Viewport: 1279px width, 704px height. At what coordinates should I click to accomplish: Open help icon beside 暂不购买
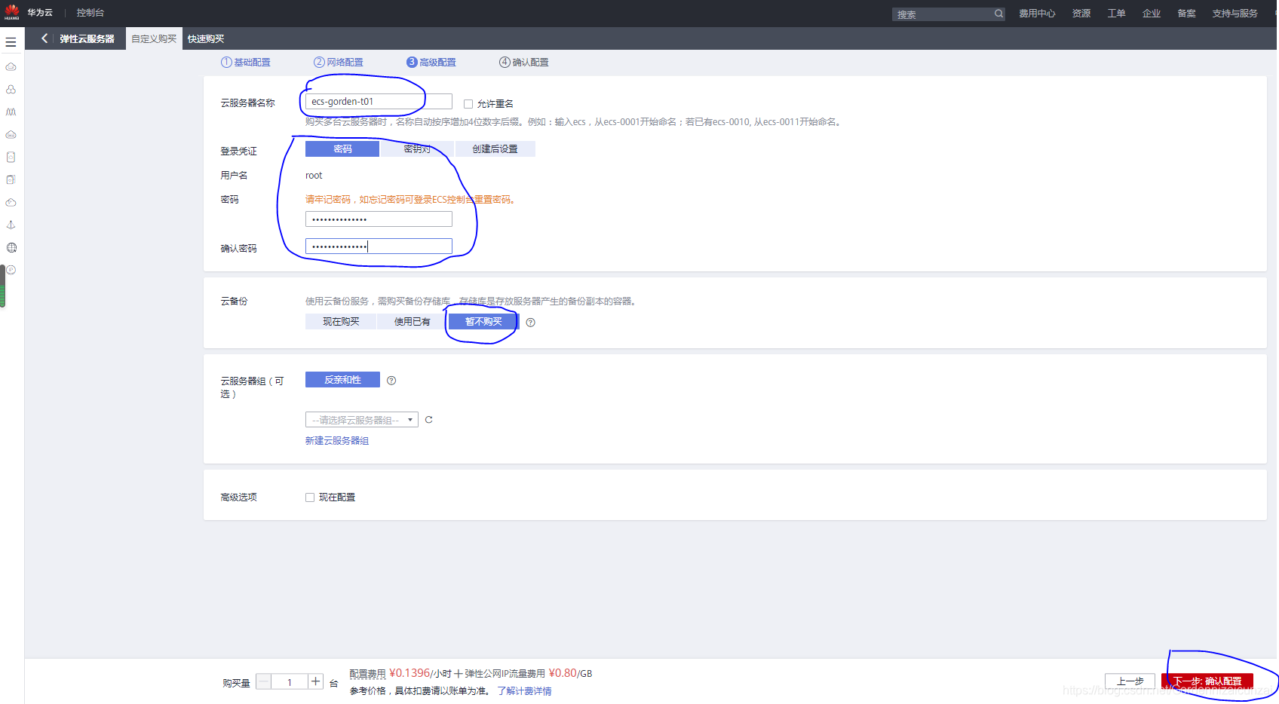531,323
